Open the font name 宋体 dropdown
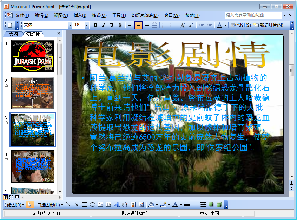This screenshot has width=297, height=220. (70, 25)
